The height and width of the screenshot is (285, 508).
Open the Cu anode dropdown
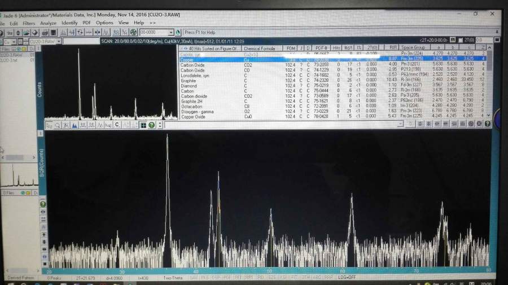pyautogui.click(x=14, y=42)
